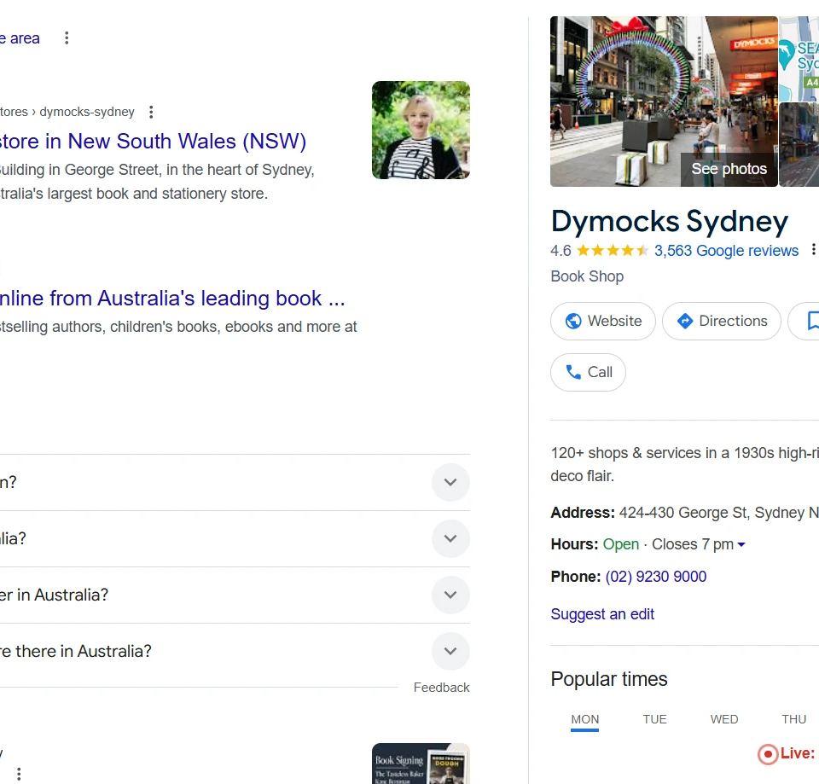The image size is (819, 784).
Task: Select the WED tab in Popular times
Action: click(x=724, y=719)
